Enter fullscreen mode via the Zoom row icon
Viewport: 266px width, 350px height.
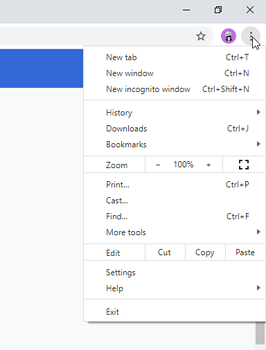244,165
